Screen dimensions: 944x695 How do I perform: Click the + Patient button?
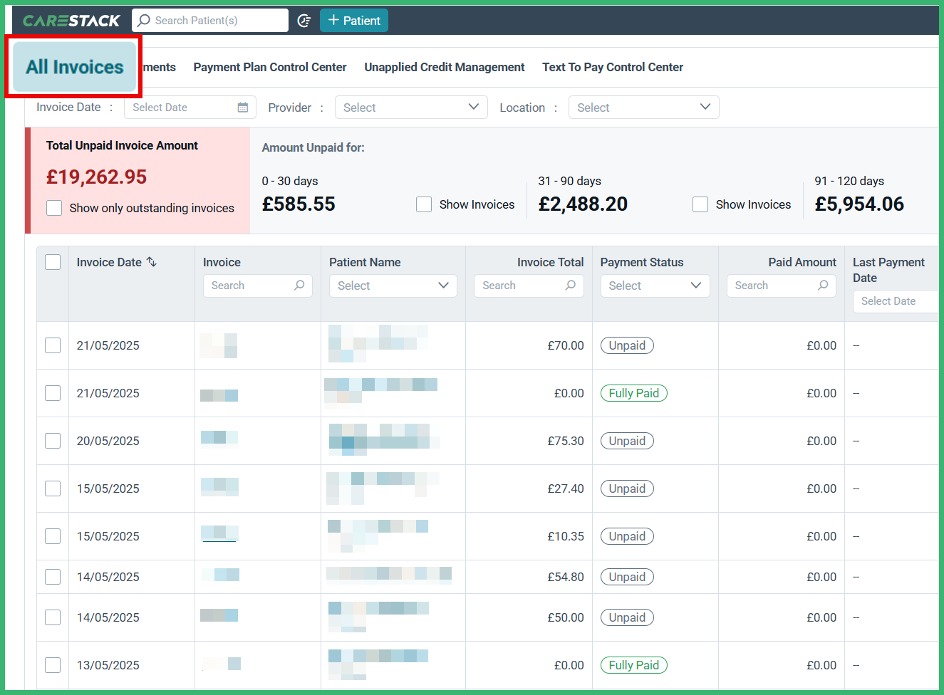pyautogui.click(x=354, y=20)
